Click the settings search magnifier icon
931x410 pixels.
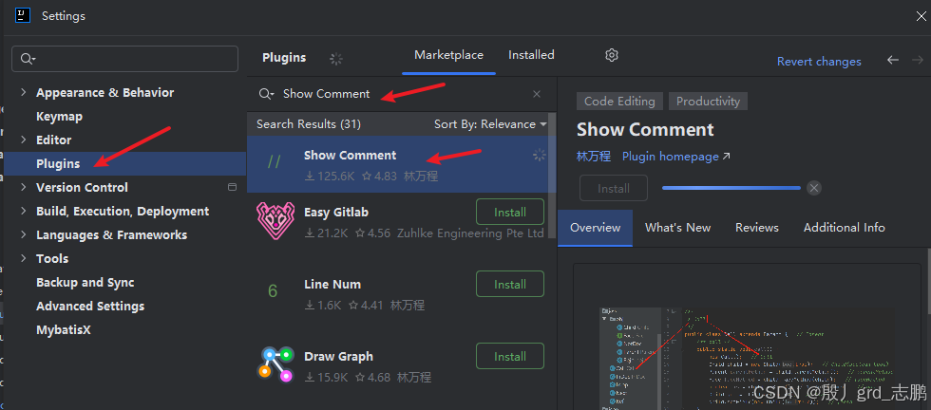tap(28, 59)
